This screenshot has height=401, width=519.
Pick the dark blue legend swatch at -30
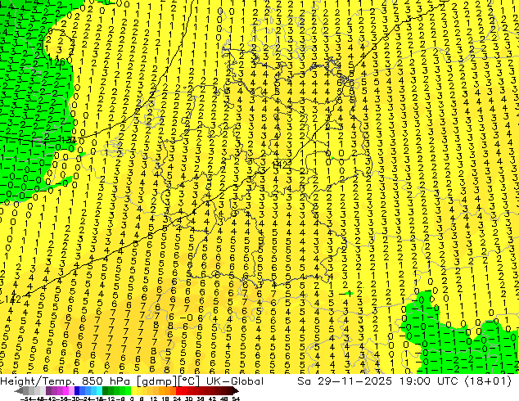coord(77,390)
